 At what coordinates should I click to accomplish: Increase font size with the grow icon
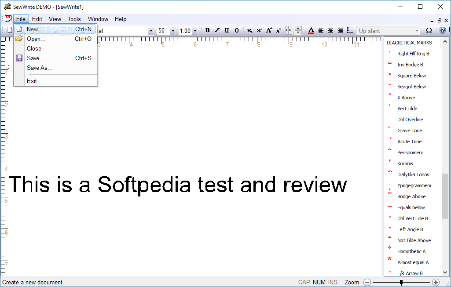point(269,30)
